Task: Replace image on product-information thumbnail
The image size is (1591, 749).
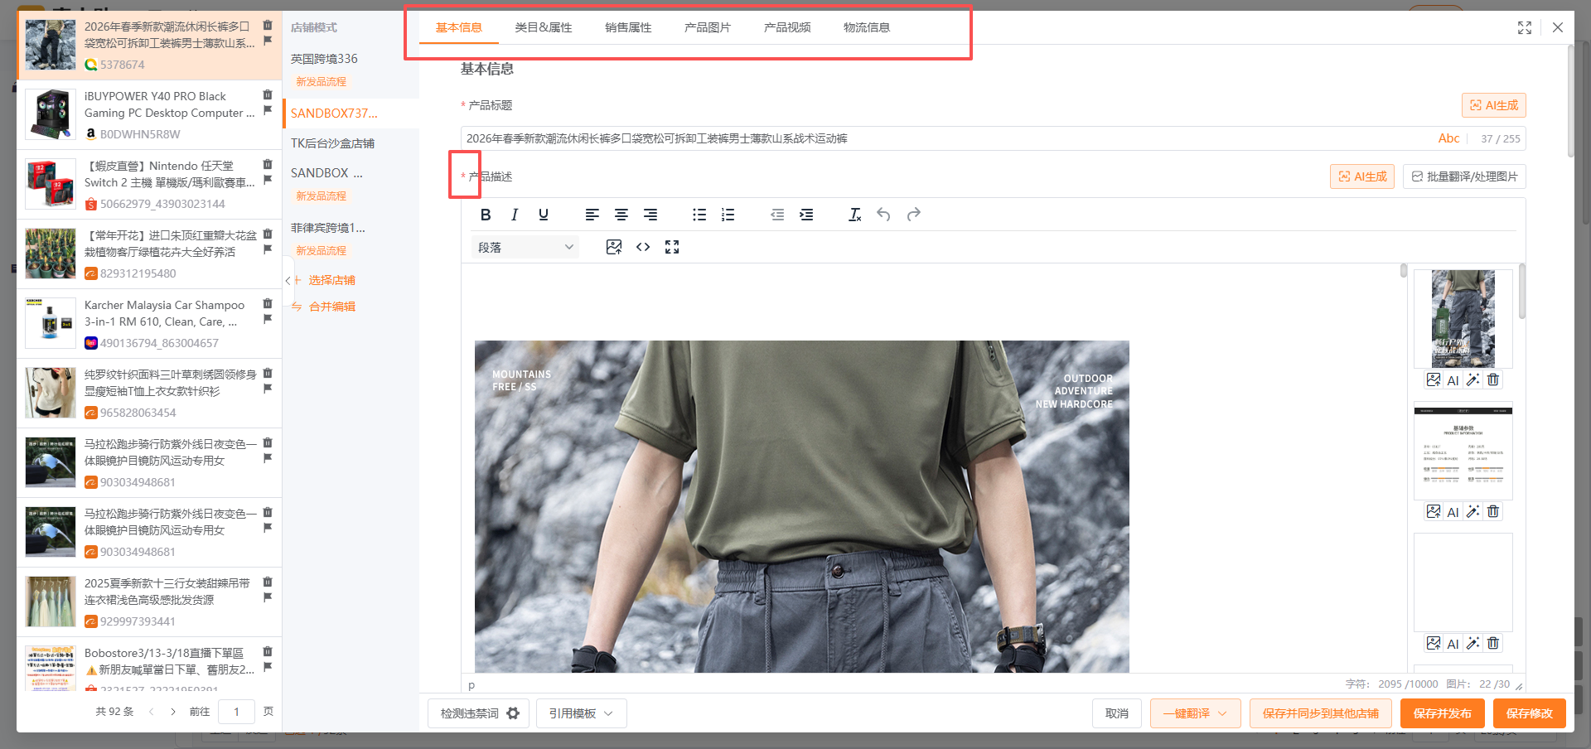Action: point(1434,511)
